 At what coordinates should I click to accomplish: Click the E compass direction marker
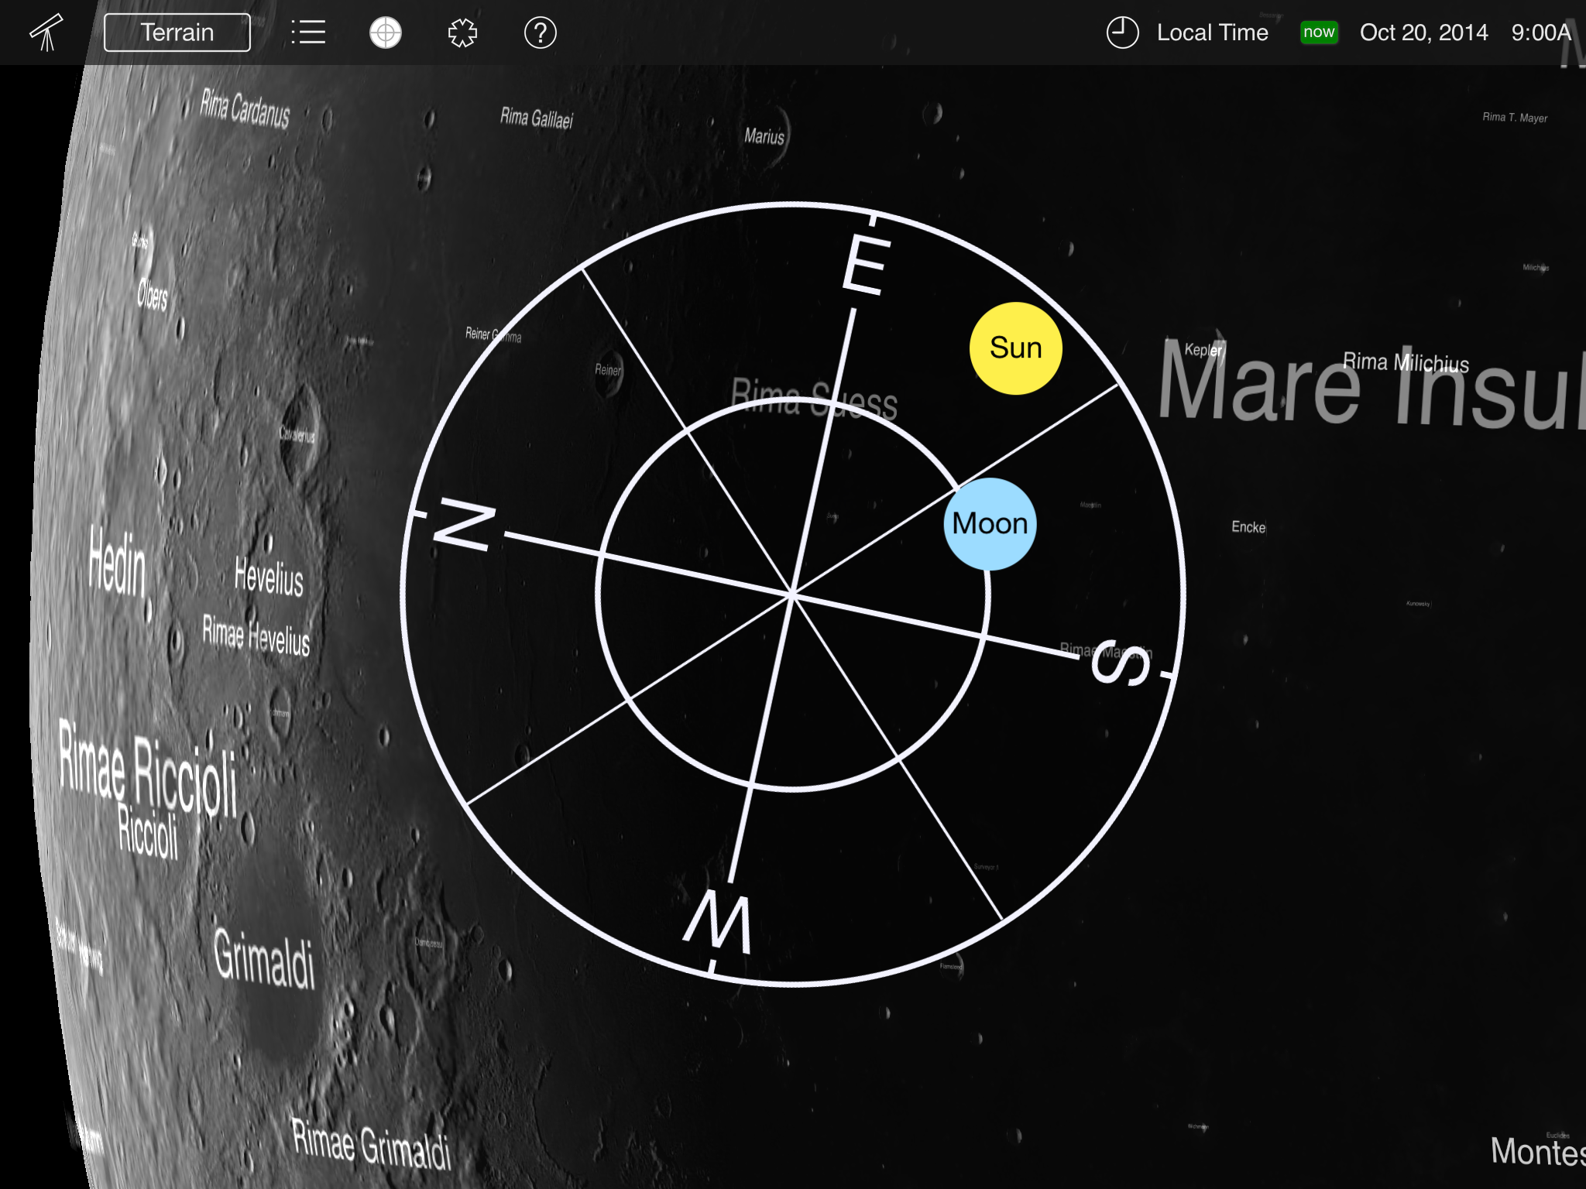pyautogui.click(x=866, y=263)
